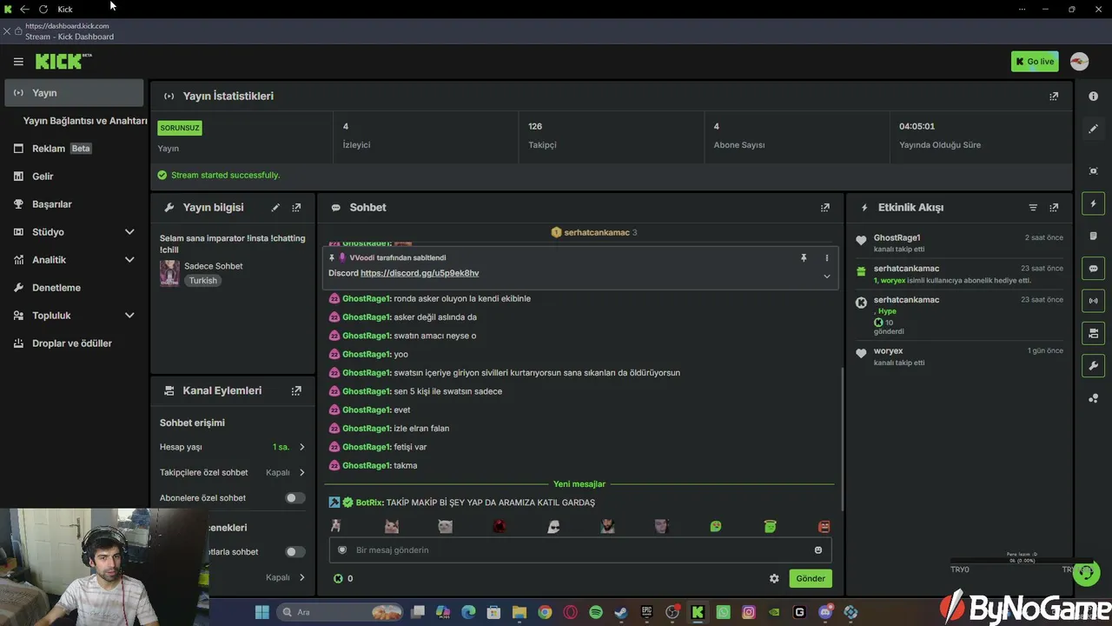This screenshot has height=626, width=1112.
Task: Click the chat scrollbar
Action: click(x=842, y=439)
